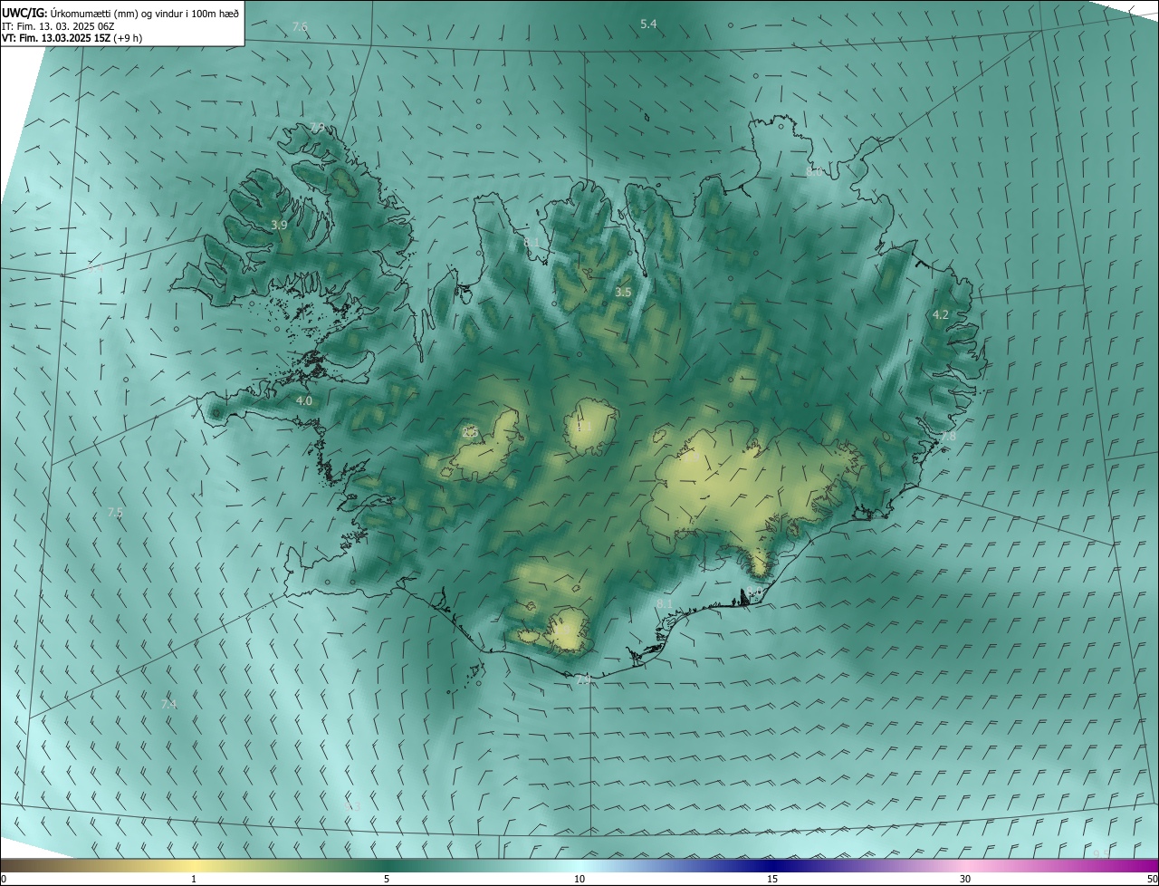The height and width of the screenshot is (886, 1159).
Task: Click the 3.9 value on the map
Action: click(279, 225)
